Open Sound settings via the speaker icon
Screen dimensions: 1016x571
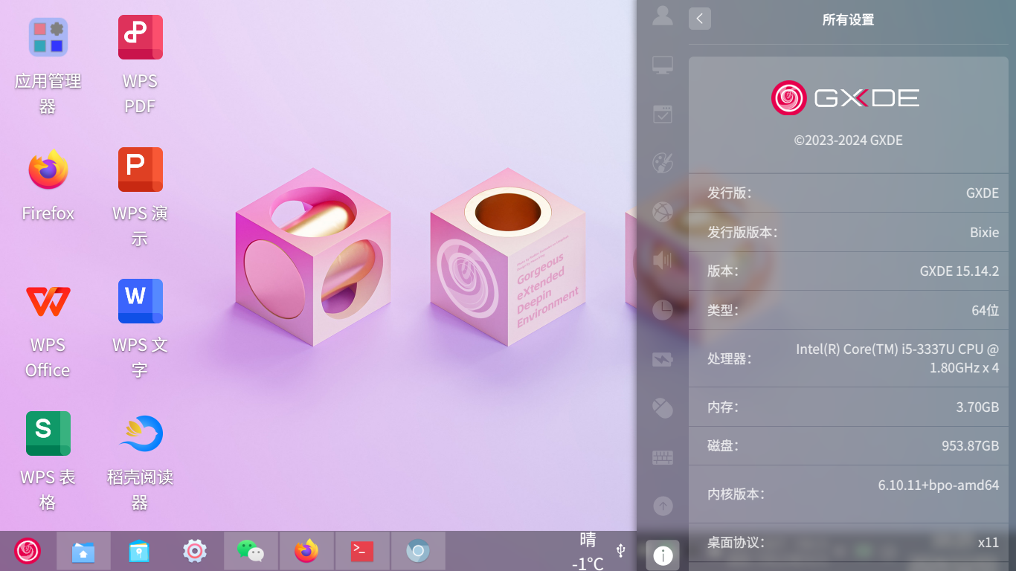click(663, 260)
